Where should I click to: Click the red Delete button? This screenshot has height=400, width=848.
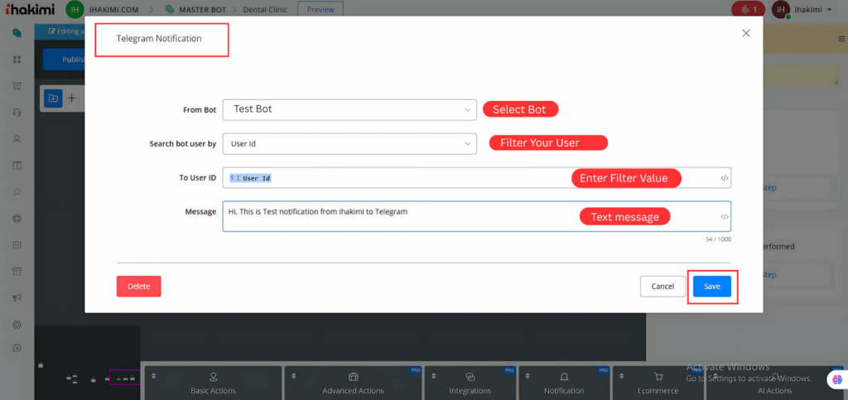pyautogui.click(x=138, y=286)
